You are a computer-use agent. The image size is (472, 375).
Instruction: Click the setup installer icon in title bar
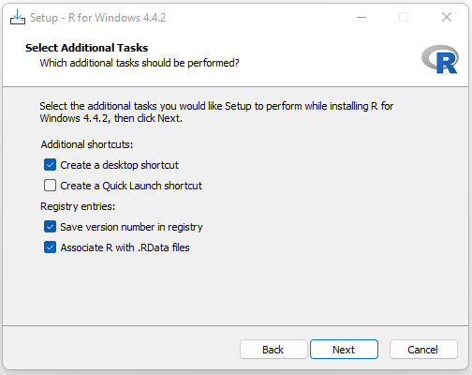click(x=18, y=17)
